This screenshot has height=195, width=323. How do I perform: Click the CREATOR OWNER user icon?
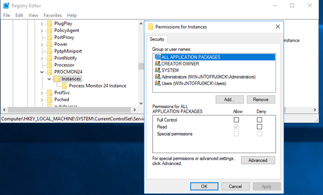click(157, 63)
